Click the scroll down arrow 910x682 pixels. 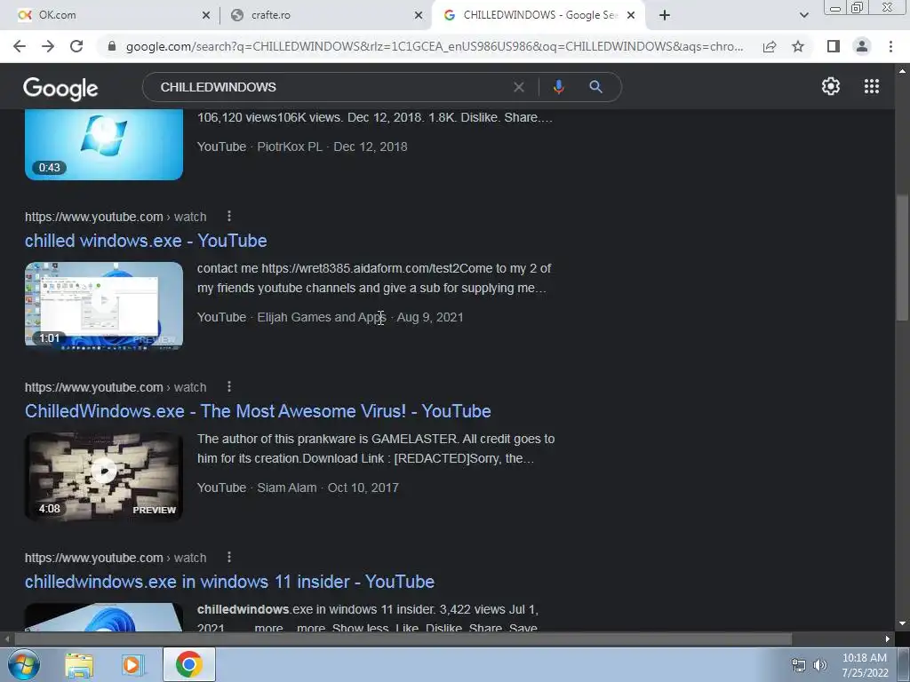(x=902, y=623)
